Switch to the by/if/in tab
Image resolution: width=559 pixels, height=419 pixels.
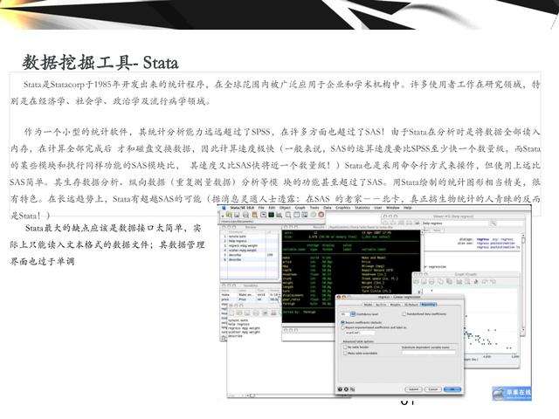tap(381, 305)
